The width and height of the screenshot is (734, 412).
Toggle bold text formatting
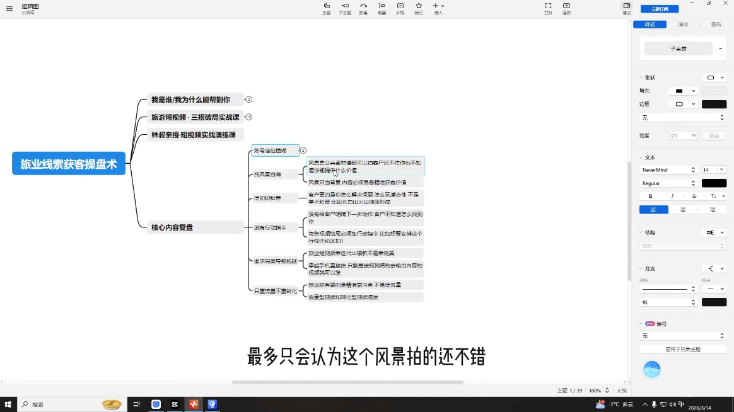point(650,197)
